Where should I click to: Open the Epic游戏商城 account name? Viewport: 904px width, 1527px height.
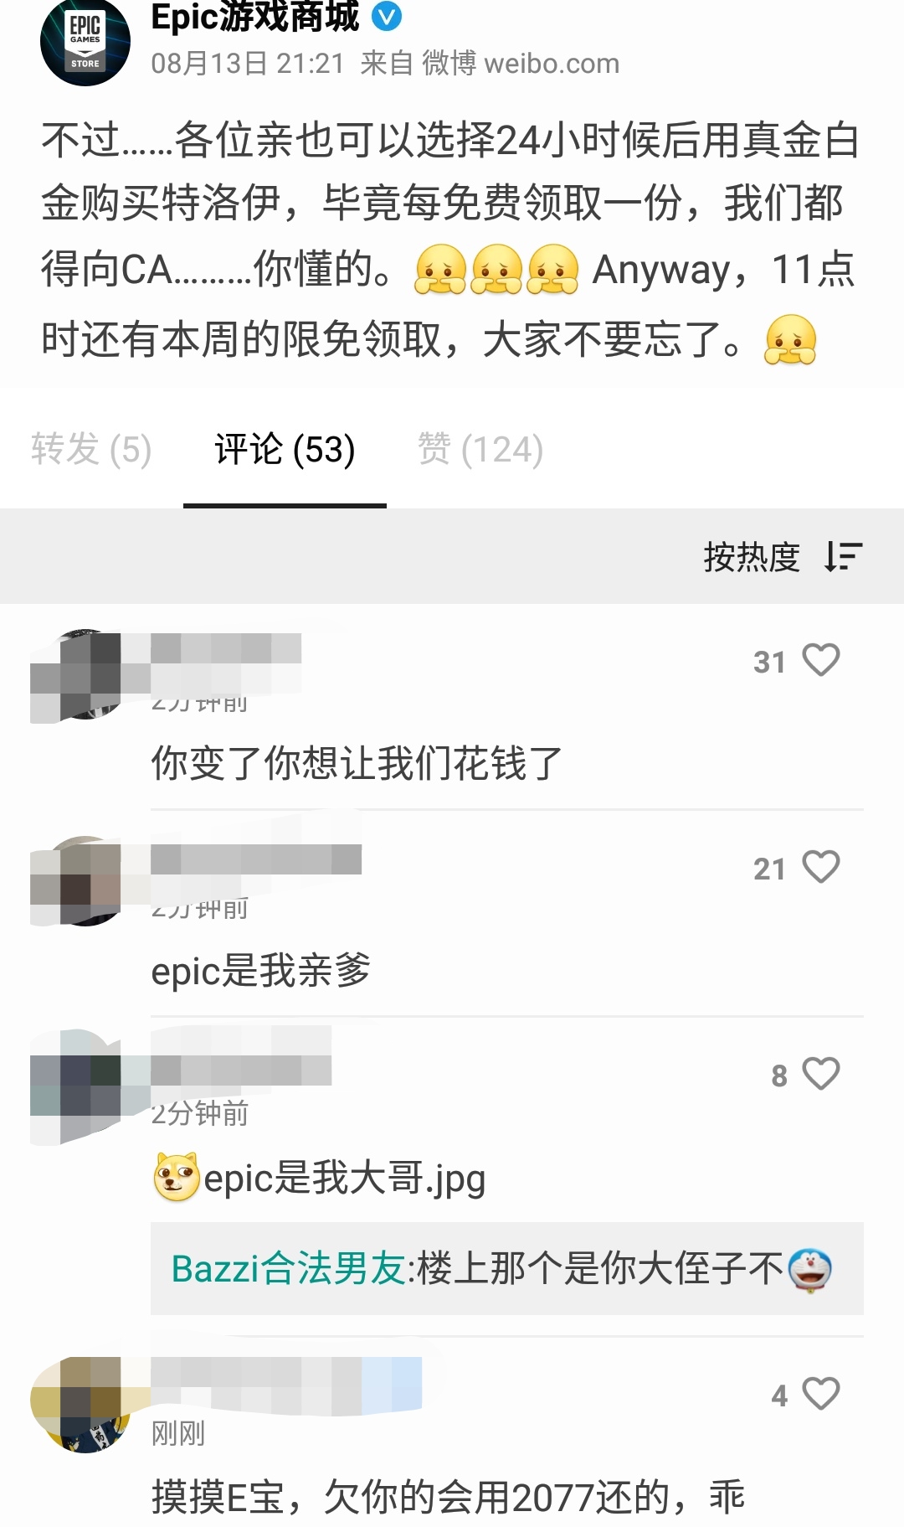tap(255, 17)
